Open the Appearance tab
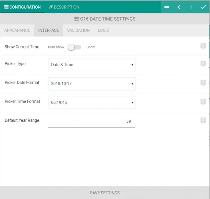Screen dimensions: 210x199 coord(17,30)
